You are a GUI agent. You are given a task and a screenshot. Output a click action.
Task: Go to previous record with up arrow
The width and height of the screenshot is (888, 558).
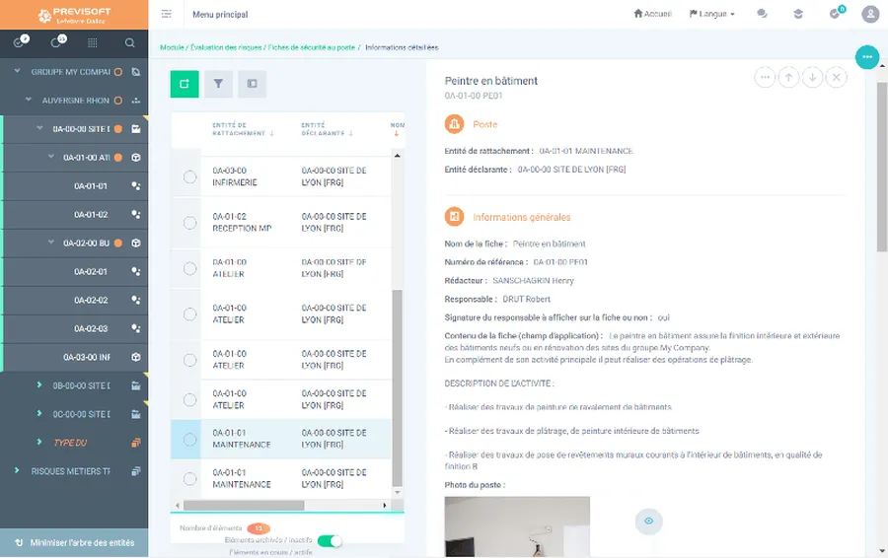pyautogui.click(x=788, y=78)
